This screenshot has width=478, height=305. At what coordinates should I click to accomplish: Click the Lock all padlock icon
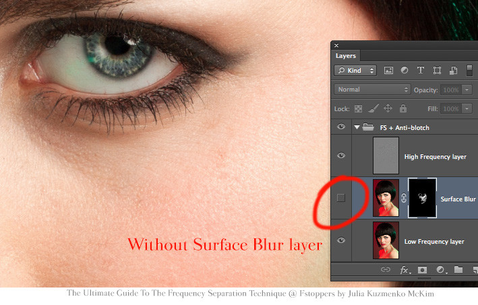pos(402,108)
